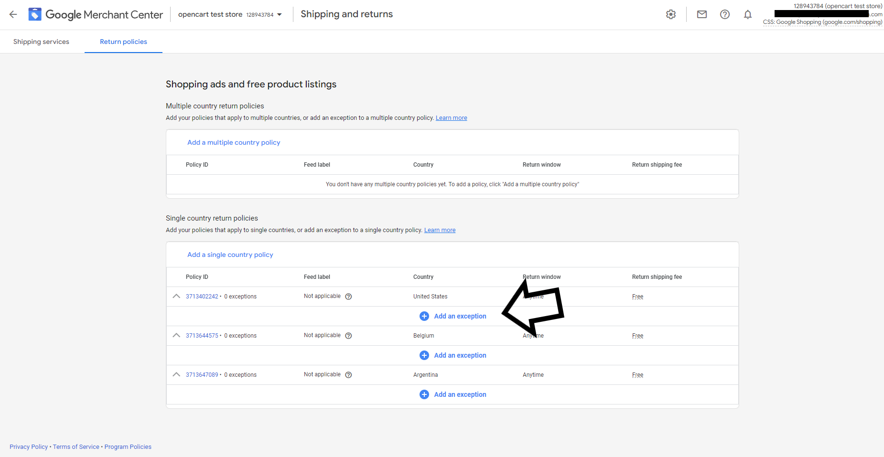Open the Privacy Policy footer link
Viewport: 884px width, 457px height.
(x=28, y=446)
